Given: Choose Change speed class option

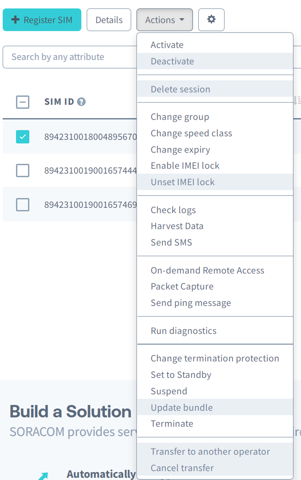Looking at the screenshot, I should 191,133.
